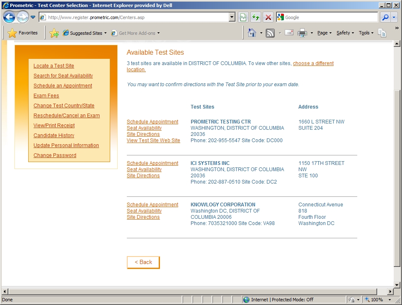Screen dimensions: 402x305
Task: Open search provider dropdown arrow
Action: (394, 17)
